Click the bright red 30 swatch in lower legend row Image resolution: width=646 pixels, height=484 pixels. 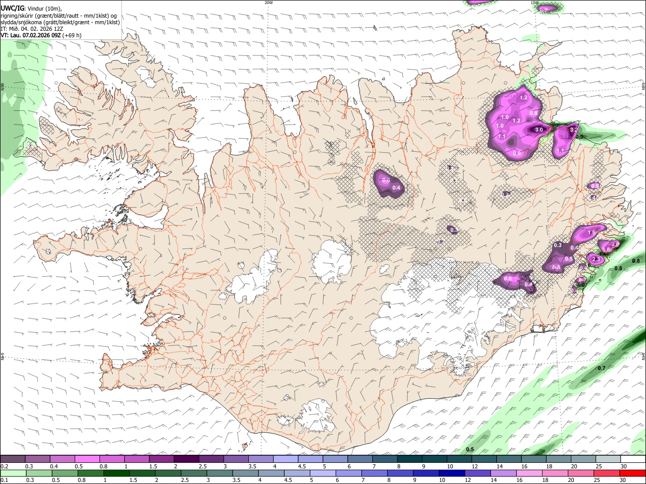(633, 473)
